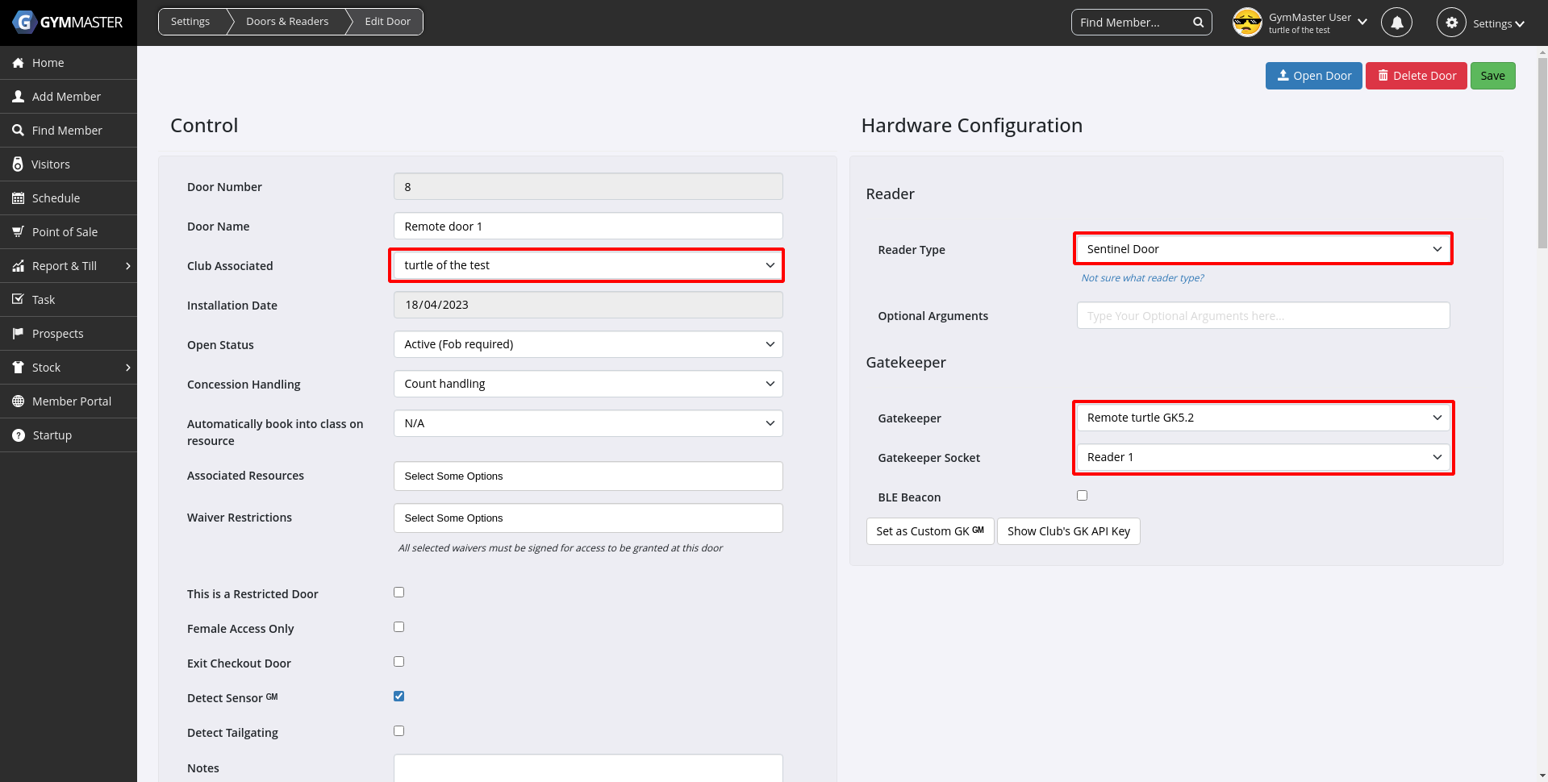
Task: Uncheck the Detect Sensor checkbox
Action: 398,697
